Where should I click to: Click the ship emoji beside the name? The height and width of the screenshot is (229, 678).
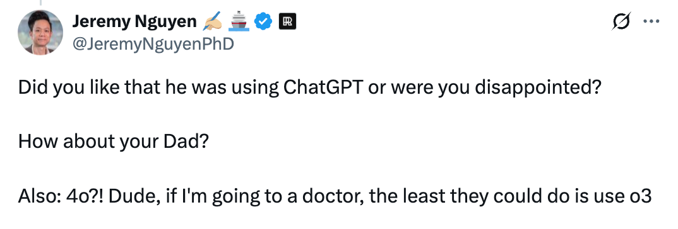click(x=239, y=21)
